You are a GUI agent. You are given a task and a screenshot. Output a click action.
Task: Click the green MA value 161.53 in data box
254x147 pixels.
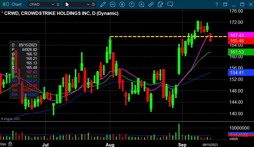point(31,76)
